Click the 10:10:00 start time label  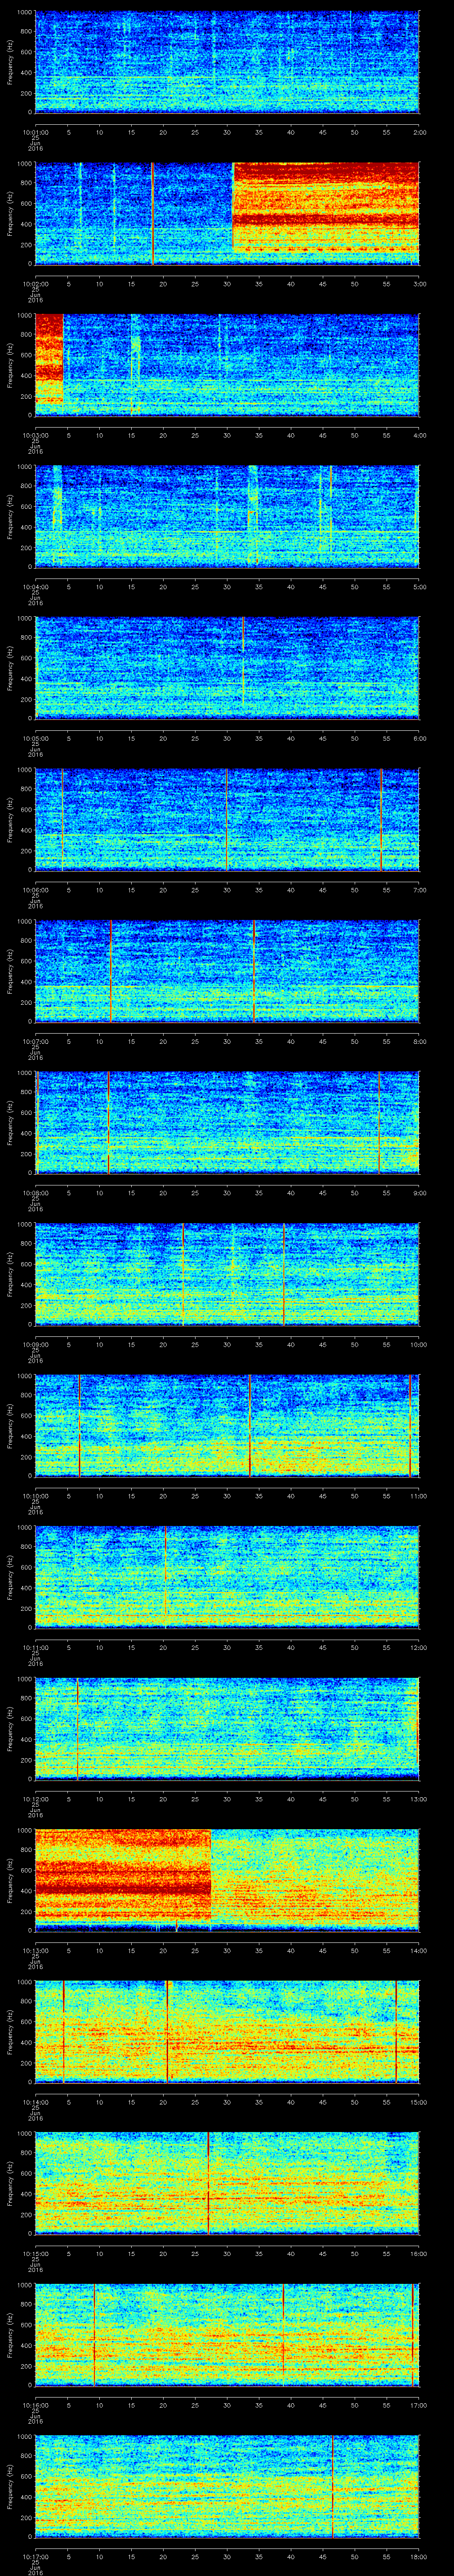coord(35,1496)
